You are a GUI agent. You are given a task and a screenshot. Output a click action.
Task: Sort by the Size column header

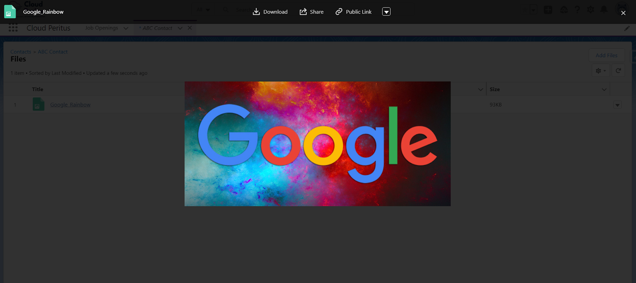click(x=494, y=89)
